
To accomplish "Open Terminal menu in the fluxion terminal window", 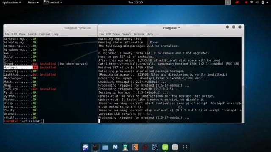I will [44, 34].
